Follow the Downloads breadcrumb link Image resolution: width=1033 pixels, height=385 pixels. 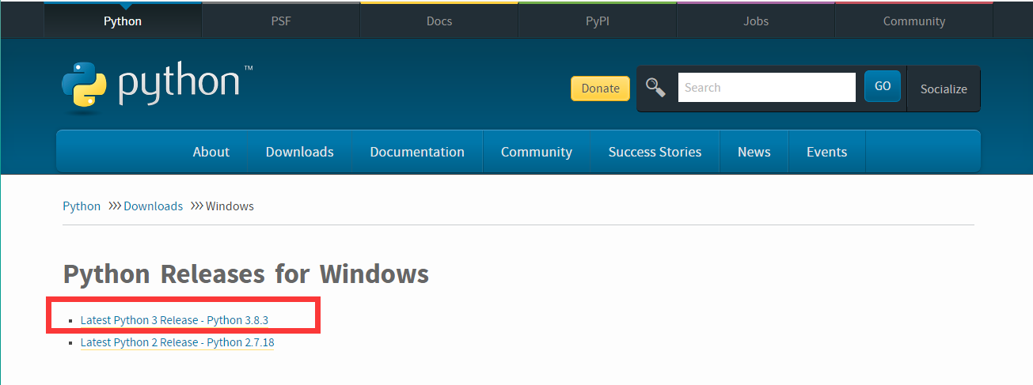154,206
